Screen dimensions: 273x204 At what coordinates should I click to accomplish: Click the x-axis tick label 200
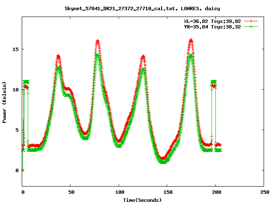[x=216, y=192]
